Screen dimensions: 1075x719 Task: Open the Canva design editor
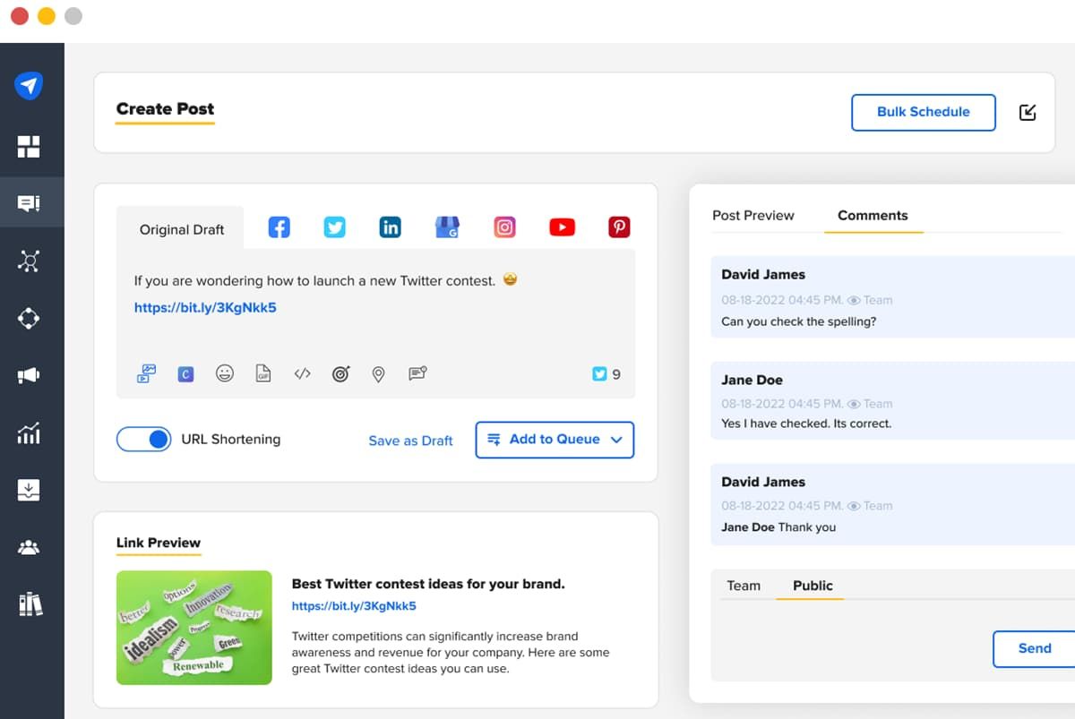[x=185, y=373]
